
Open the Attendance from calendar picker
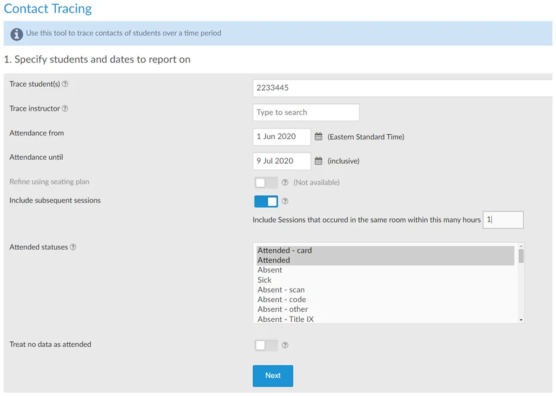click(x=319, y=137)
